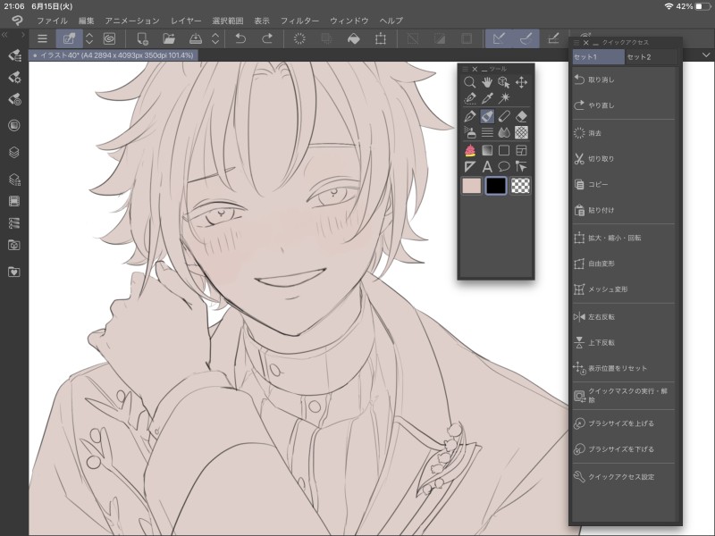This screenshot has width=715, height=536.
Task: Select the Auto select magic wand tool
Action: click(504, 98)
